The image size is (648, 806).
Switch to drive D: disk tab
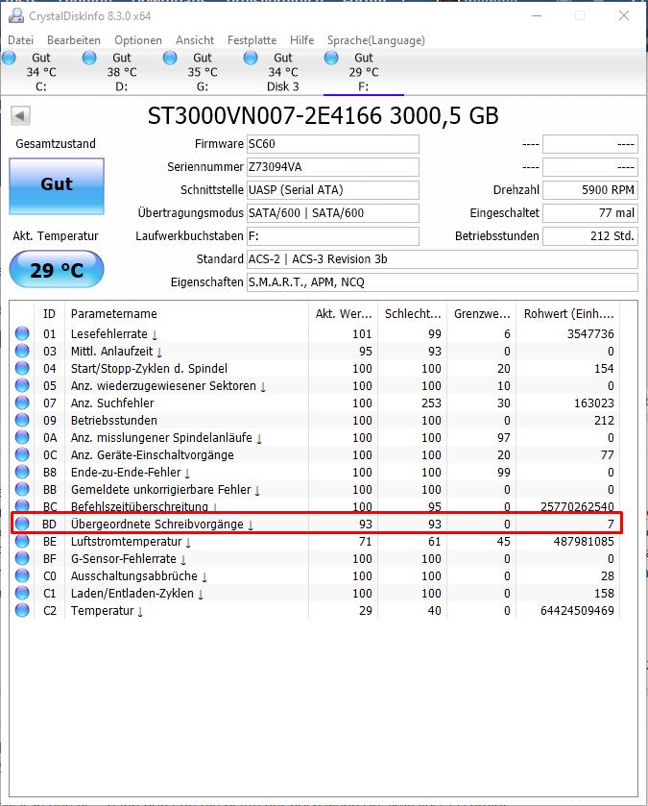point(122,72)
